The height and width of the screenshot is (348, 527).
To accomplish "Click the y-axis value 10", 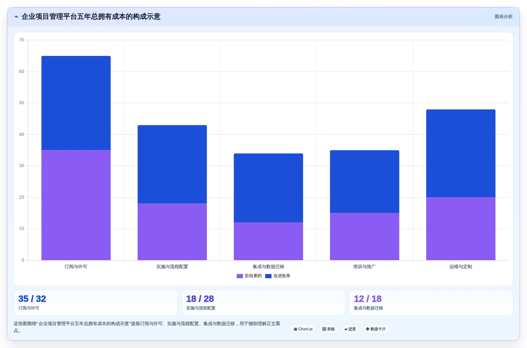I will click(22, 229).
